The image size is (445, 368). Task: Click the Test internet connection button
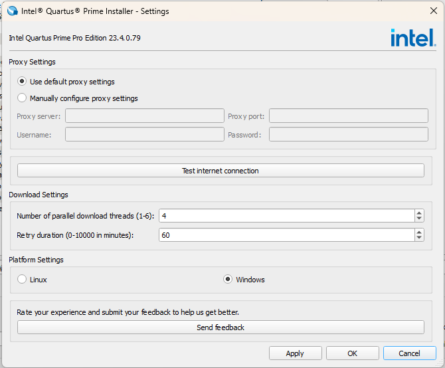click(221, 171)
